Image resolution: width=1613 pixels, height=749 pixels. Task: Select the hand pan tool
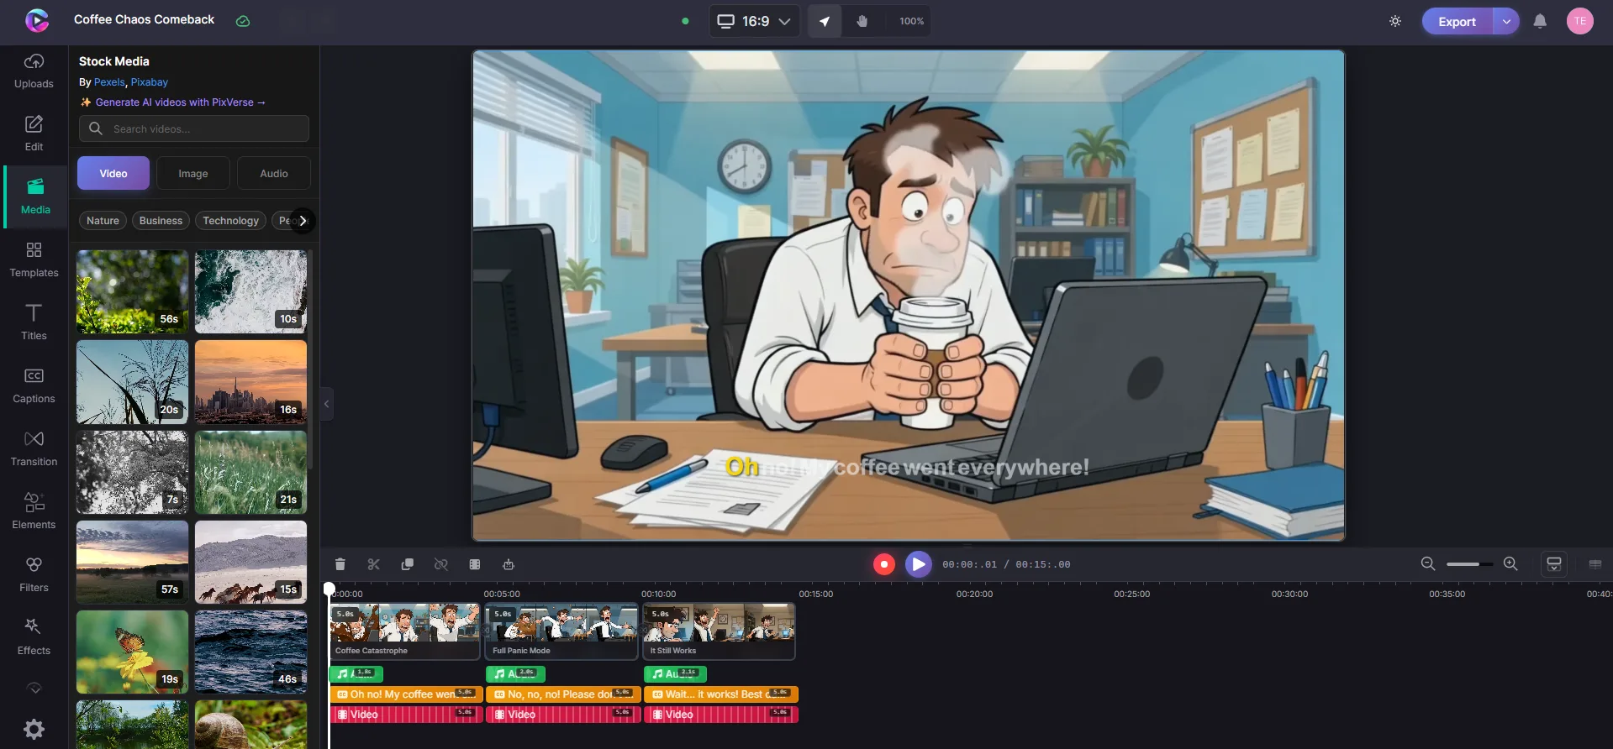click(x=862, y=21)
